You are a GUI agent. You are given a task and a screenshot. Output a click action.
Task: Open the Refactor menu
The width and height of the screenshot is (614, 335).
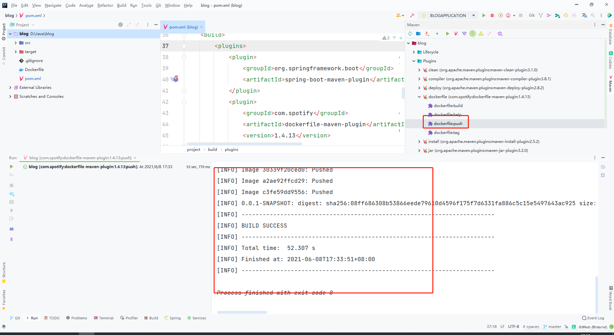click(x=105, y=5)
